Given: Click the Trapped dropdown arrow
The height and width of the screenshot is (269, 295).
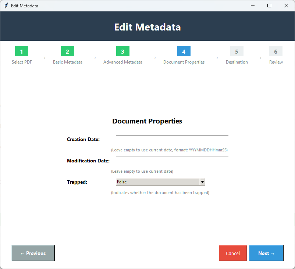Looking at the screenshot, I should tap(202, 182).
